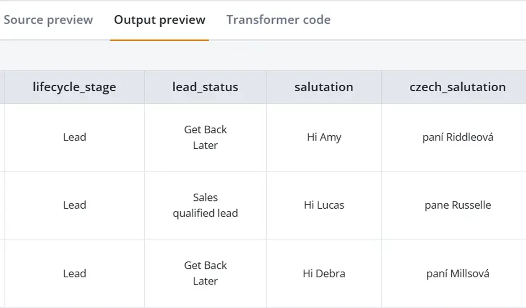Screen dimensions: 526x308
Task: Click the Hi Lucas cell
Action: (x=324, y=205)
